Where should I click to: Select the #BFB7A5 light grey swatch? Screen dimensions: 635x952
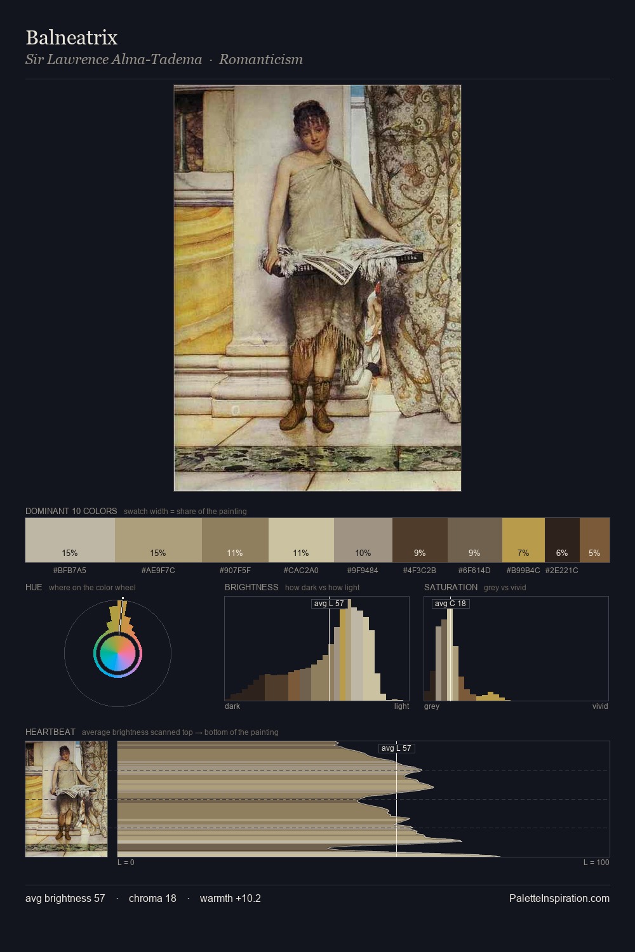click(x=70, y=540)
